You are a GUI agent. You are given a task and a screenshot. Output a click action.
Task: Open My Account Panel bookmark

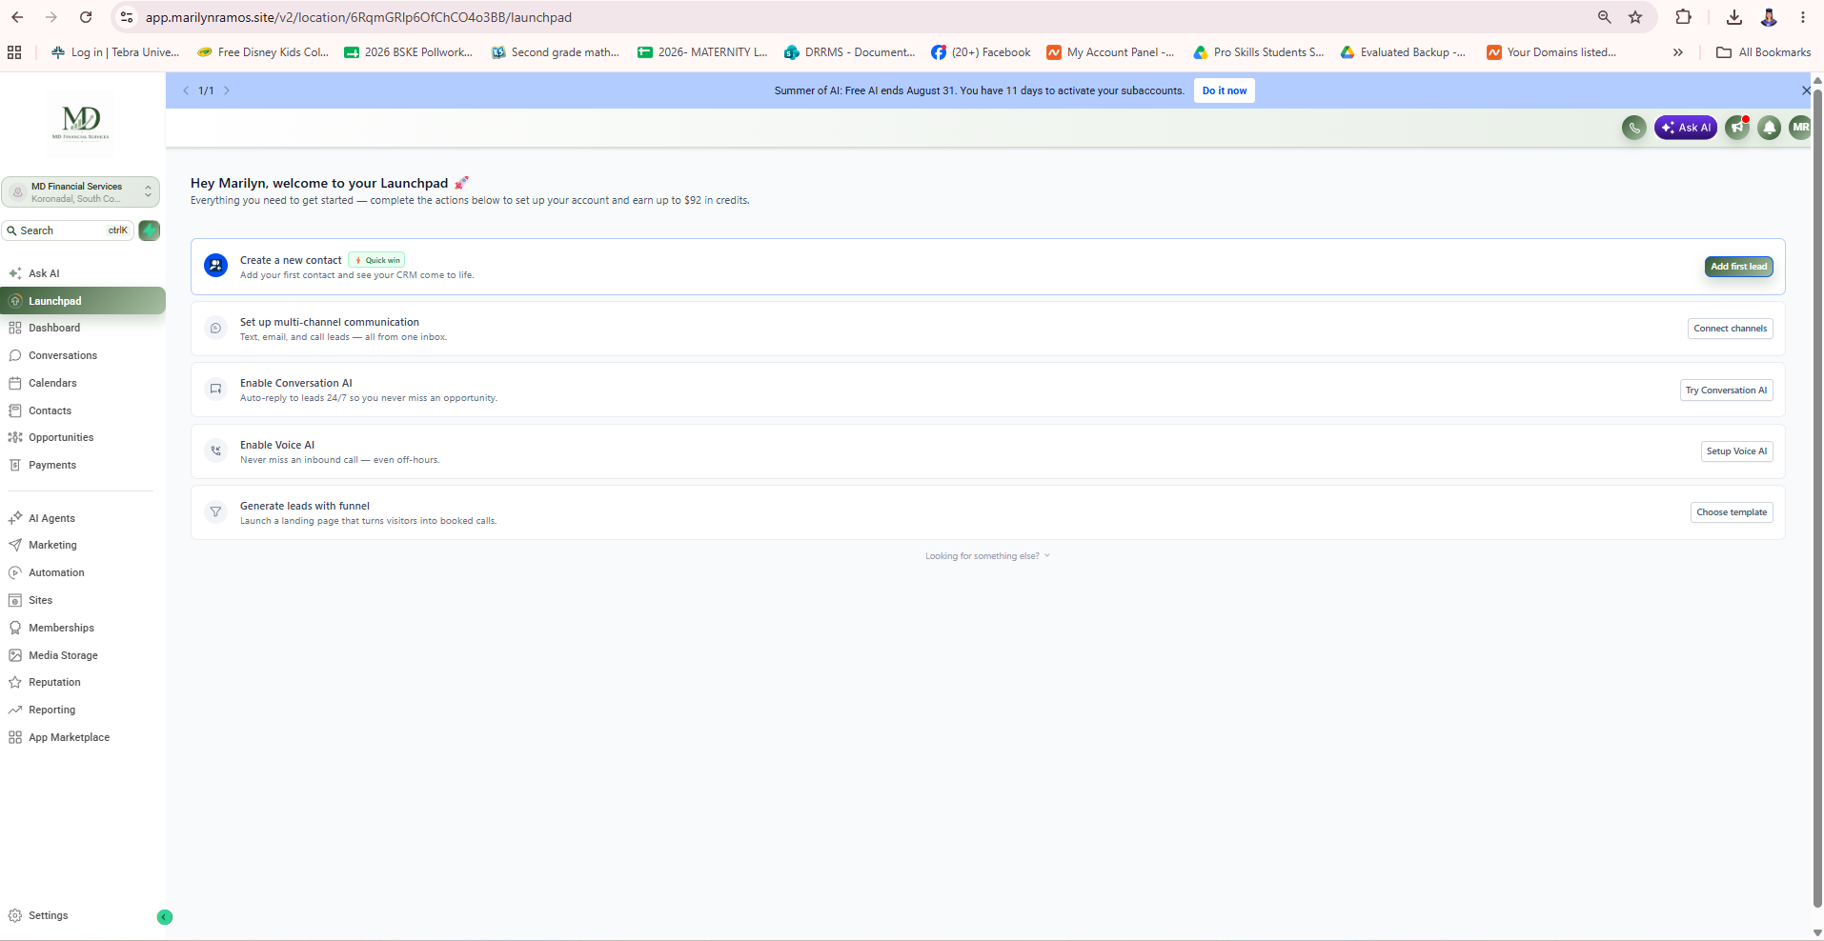(1110, 52)
